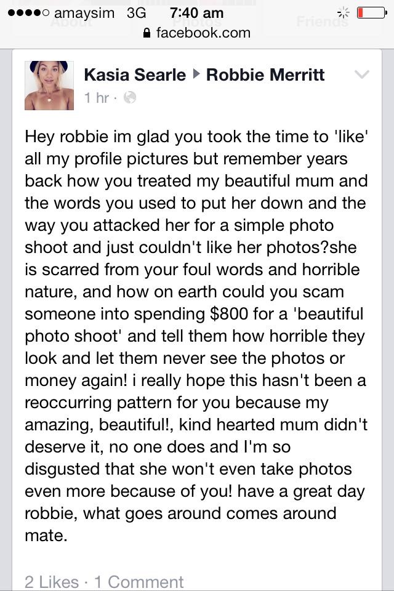394x591 pixels.
Task: Open Kasia Searle's profile name link
Action: pos(134,75)
